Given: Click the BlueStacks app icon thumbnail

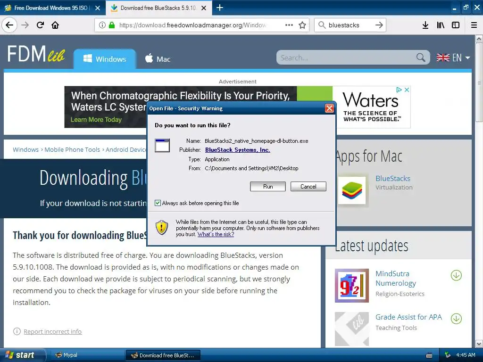Looking at the screenshot, I should pyautogui.click(x=352, y=190).
